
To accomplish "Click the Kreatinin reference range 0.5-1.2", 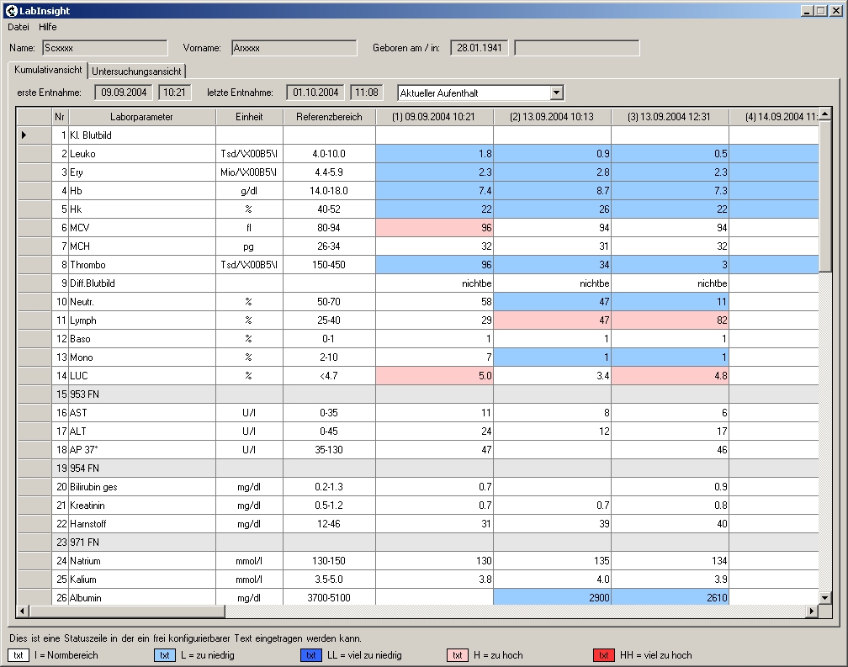I will tap(330, 506).
